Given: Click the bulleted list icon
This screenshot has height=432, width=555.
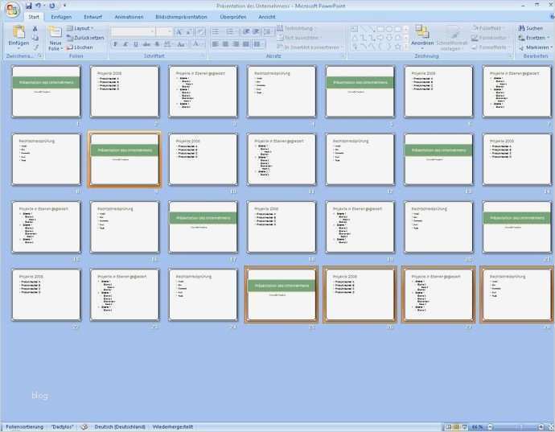Looking at the screenshot, I should [x=216, y=32].
